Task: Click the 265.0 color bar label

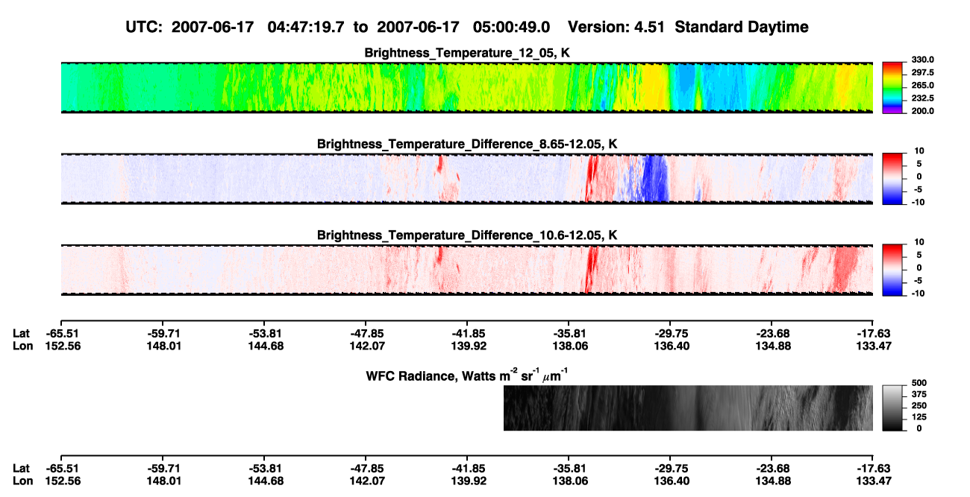Action: [x=922, y=85]
